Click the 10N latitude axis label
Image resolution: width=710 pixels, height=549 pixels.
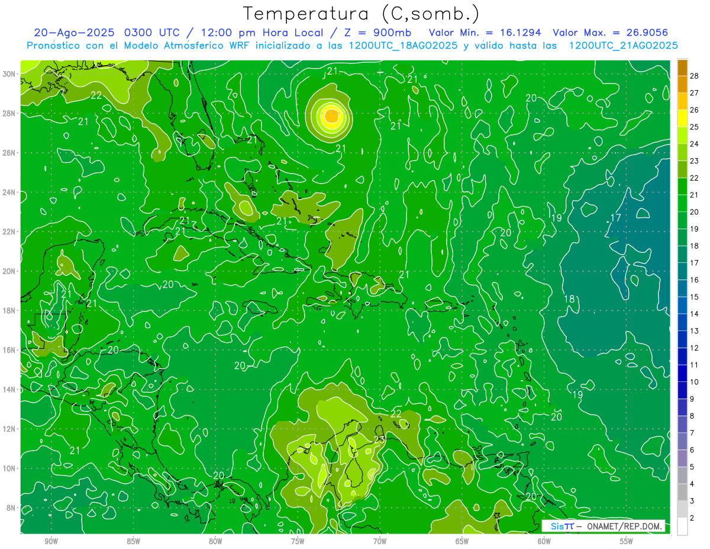coord(10,468)
